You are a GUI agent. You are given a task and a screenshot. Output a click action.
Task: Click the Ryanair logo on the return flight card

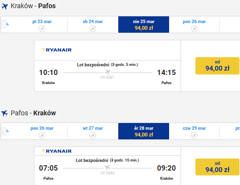click(x=57, y=151)
